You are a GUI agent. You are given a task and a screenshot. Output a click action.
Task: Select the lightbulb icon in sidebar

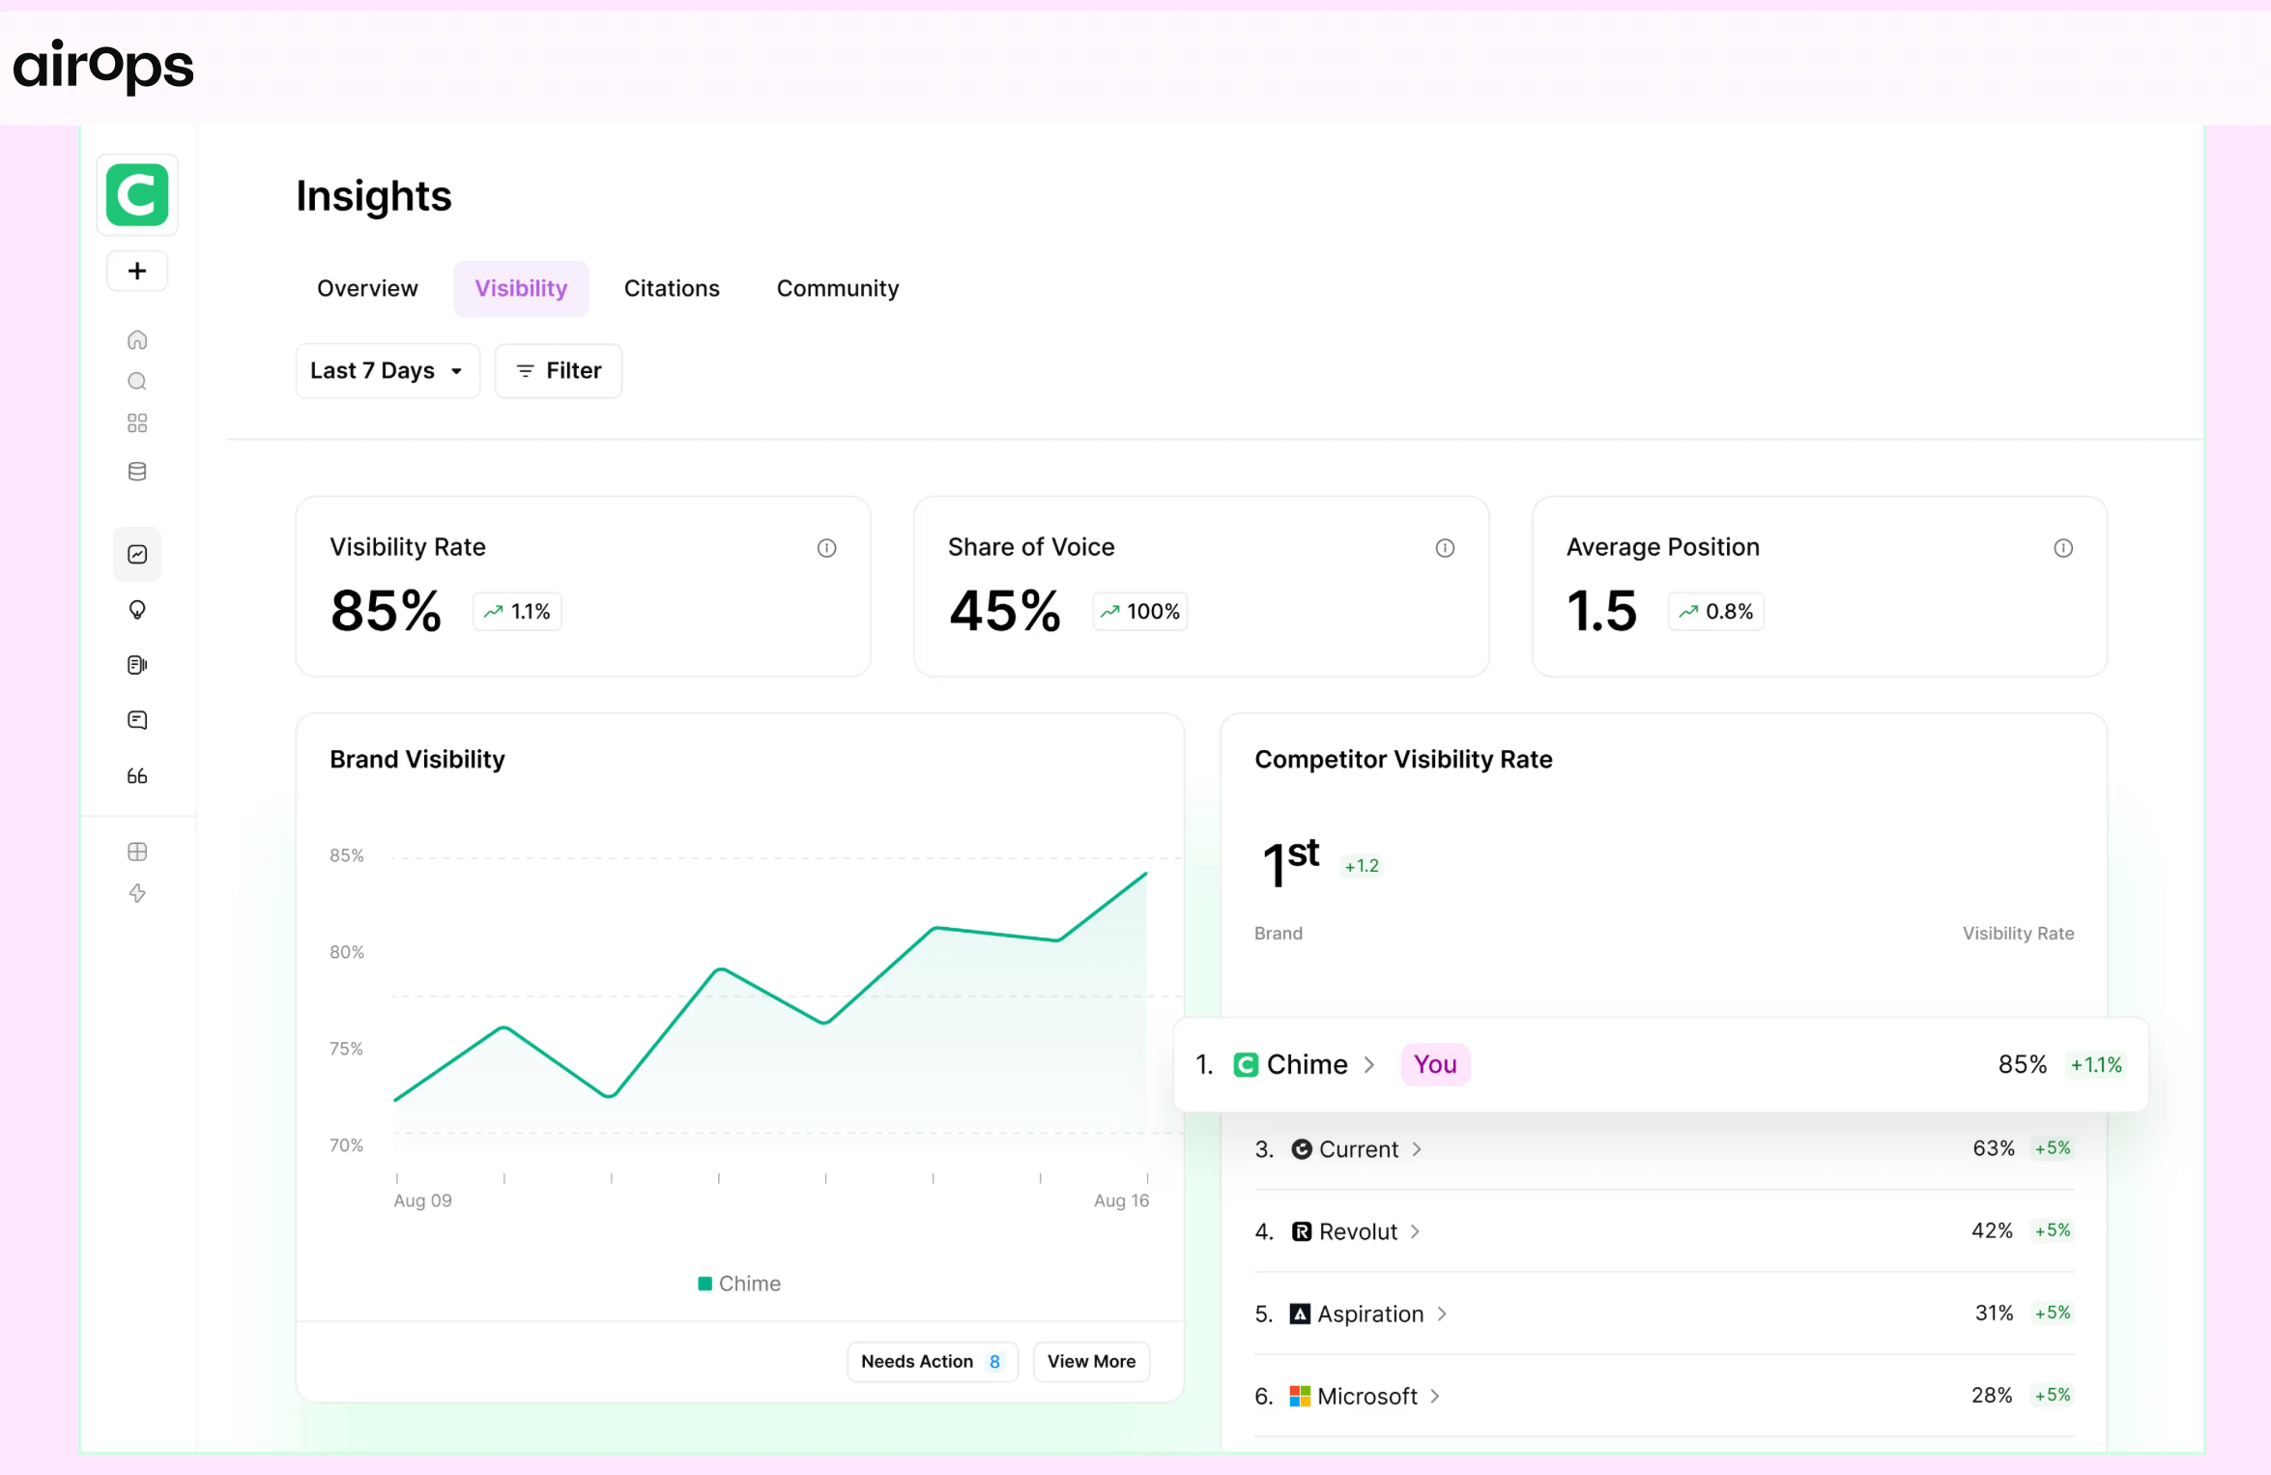point(137,610)
